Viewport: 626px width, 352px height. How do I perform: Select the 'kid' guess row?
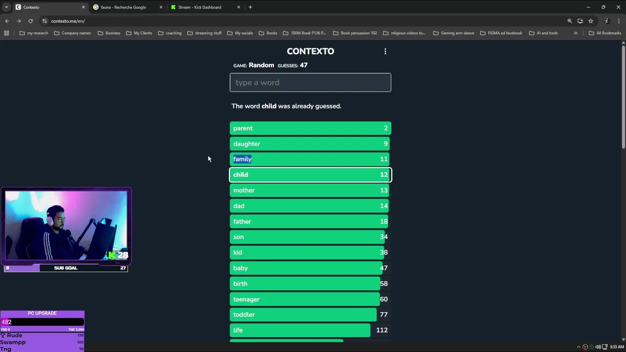(x=311, y=252)
